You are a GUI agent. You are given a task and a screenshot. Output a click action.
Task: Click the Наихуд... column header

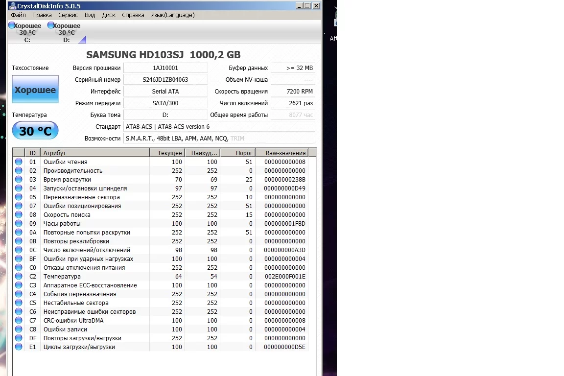(x=203, y=153)
